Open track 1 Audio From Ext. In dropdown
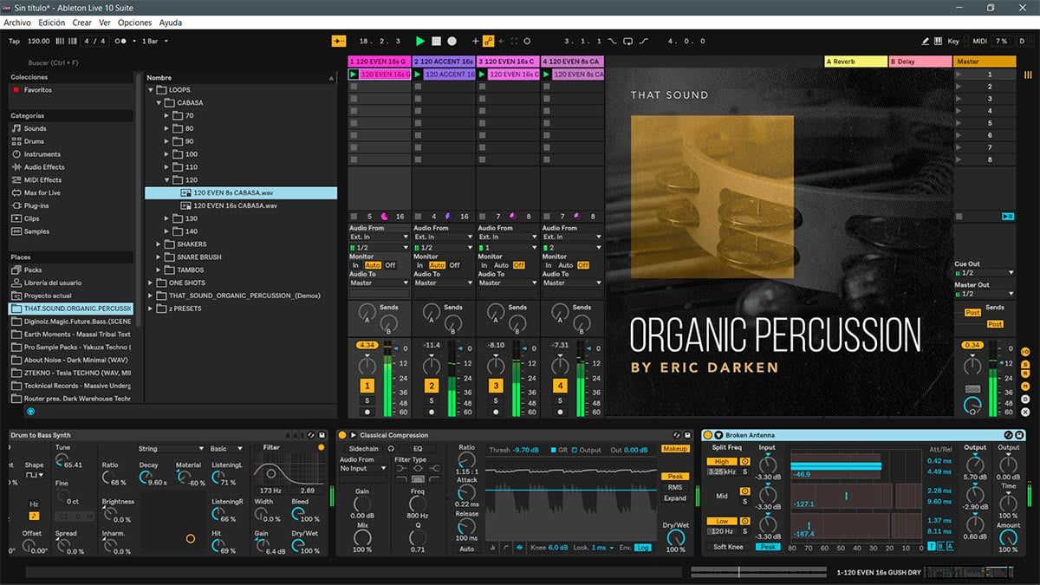This screenshot has height=585, width=1040. 379,237
